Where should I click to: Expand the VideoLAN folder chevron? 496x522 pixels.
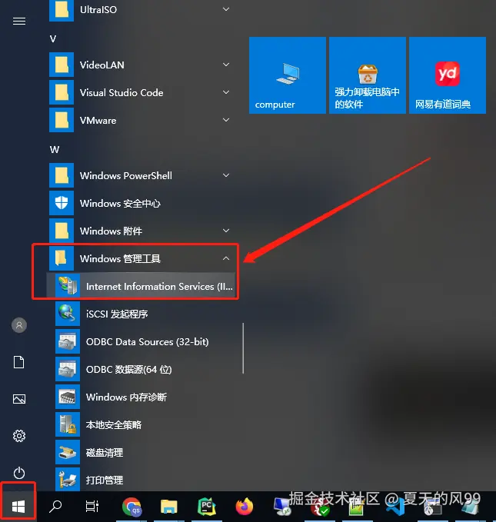click(226, 65)
